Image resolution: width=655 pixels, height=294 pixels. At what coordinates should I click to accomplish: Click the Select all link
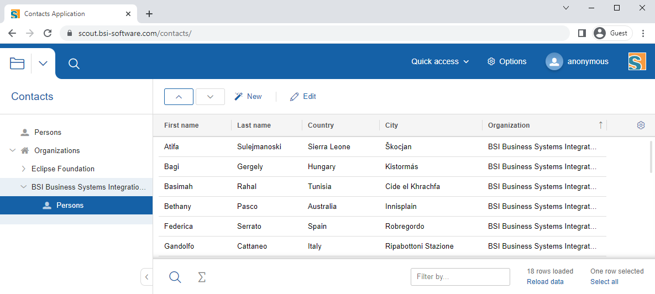pos(604,282)
